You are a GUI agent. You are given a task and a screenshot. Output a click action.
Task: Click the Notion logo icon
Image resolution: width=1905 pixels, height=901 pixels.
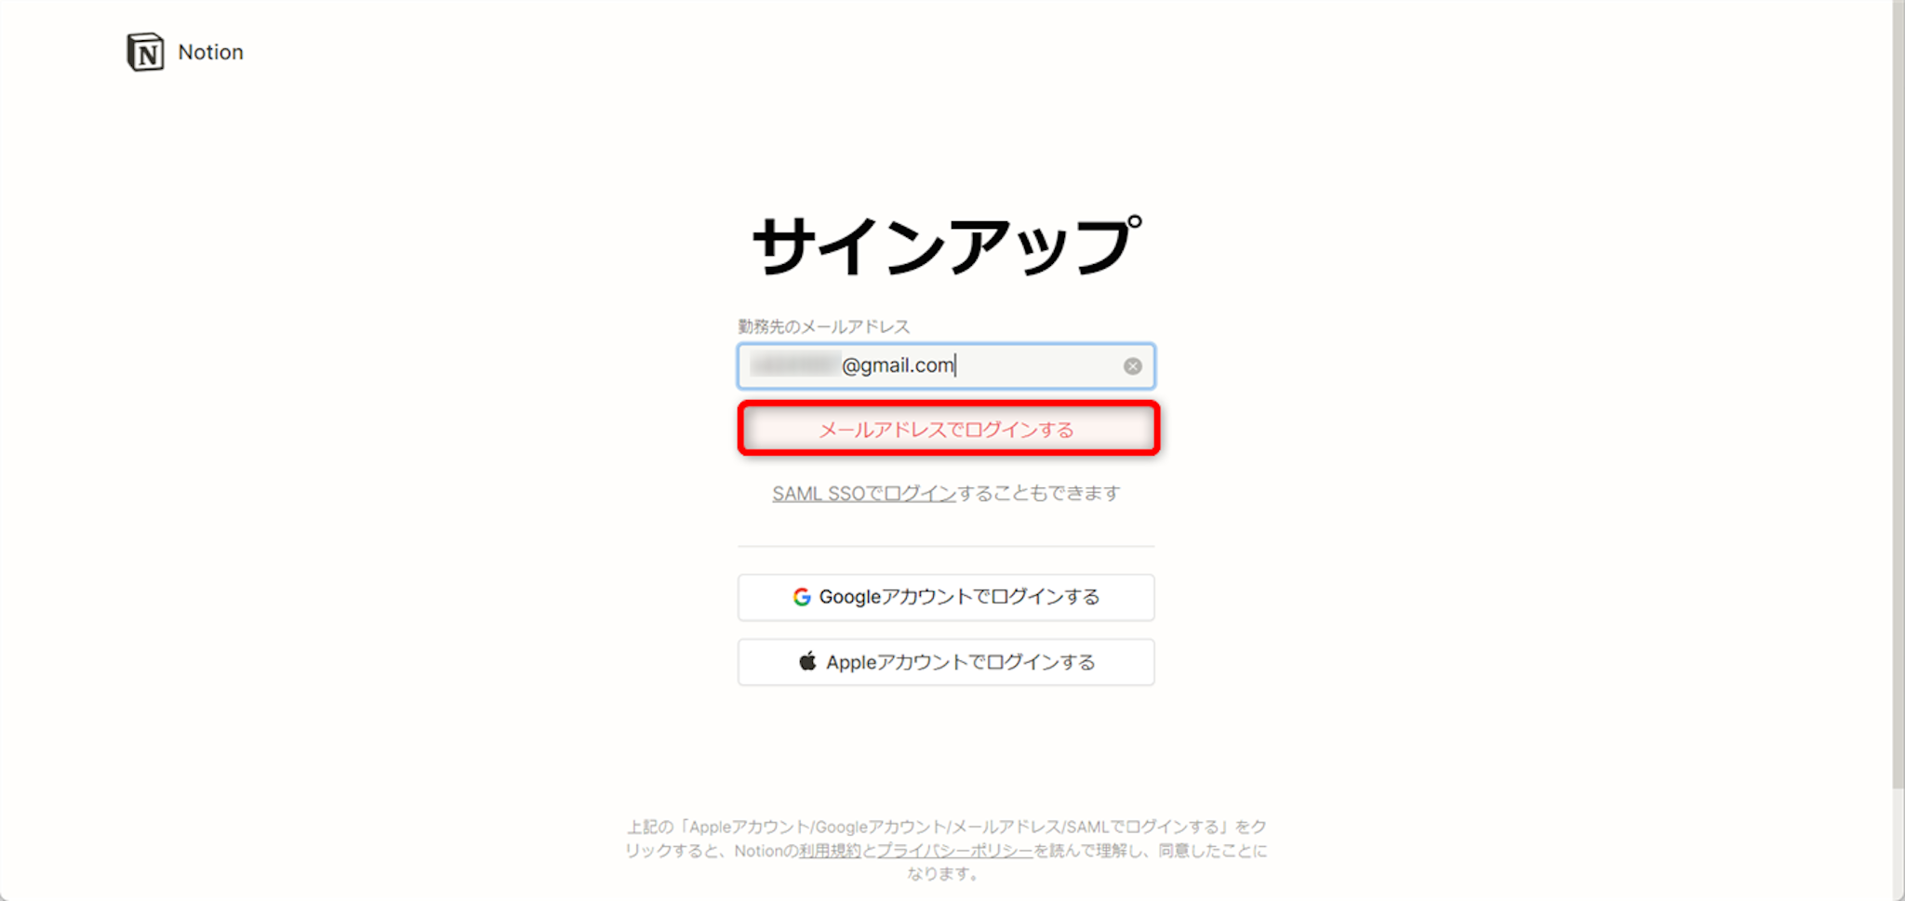coord(145,52)
